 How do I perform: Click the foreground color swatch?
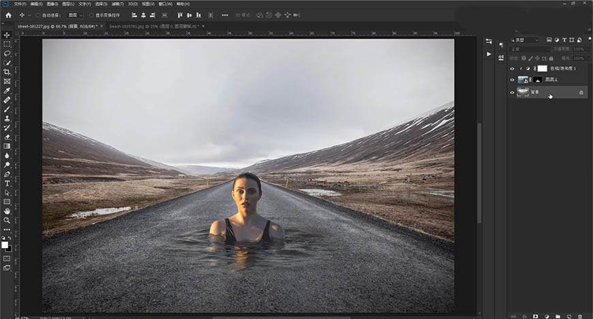tap(5, 245)
